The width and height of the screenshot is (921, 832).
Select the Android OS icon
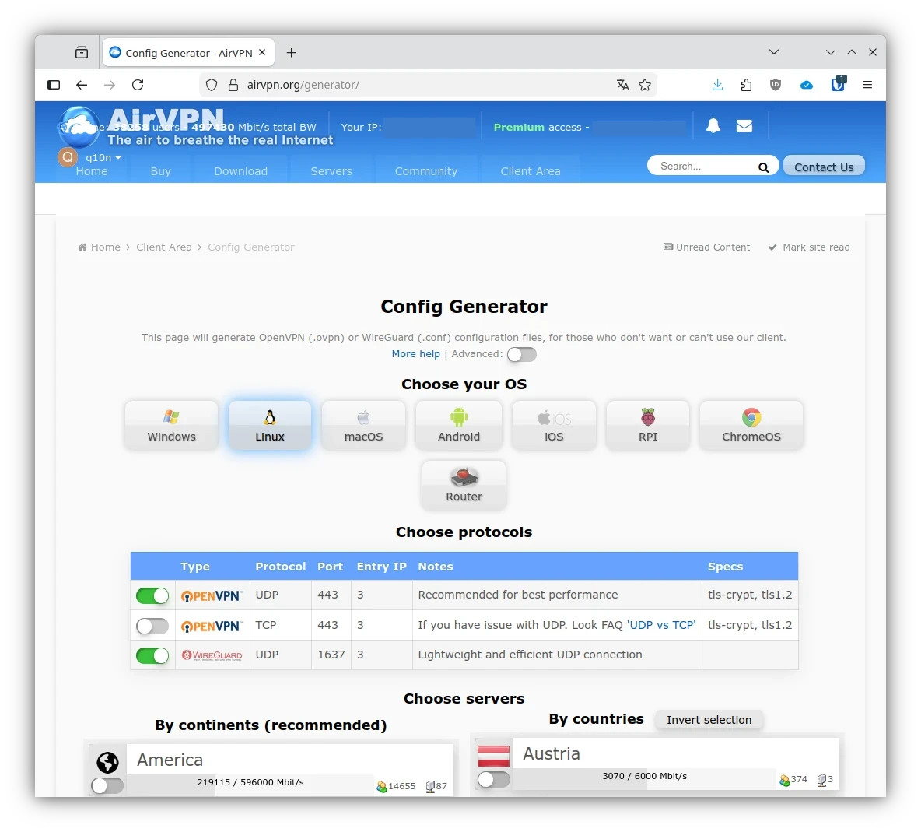[458, 425]
